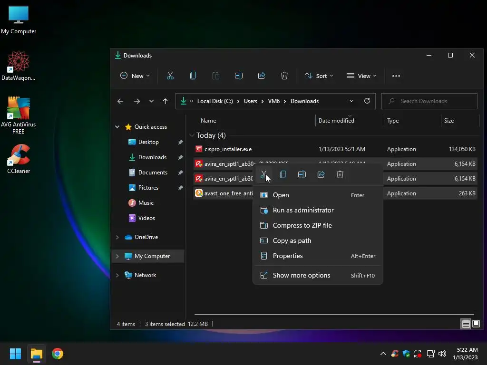Switch to details view in status bar
This screenshot has width=487, height=365.
click(x=466, y=324)
